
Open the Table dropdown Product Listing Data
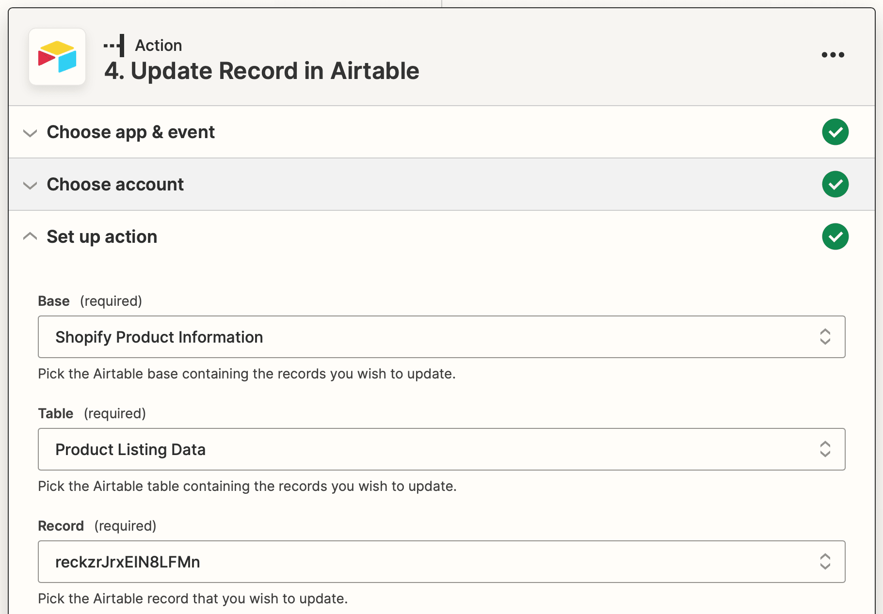[x=441, y=449]
